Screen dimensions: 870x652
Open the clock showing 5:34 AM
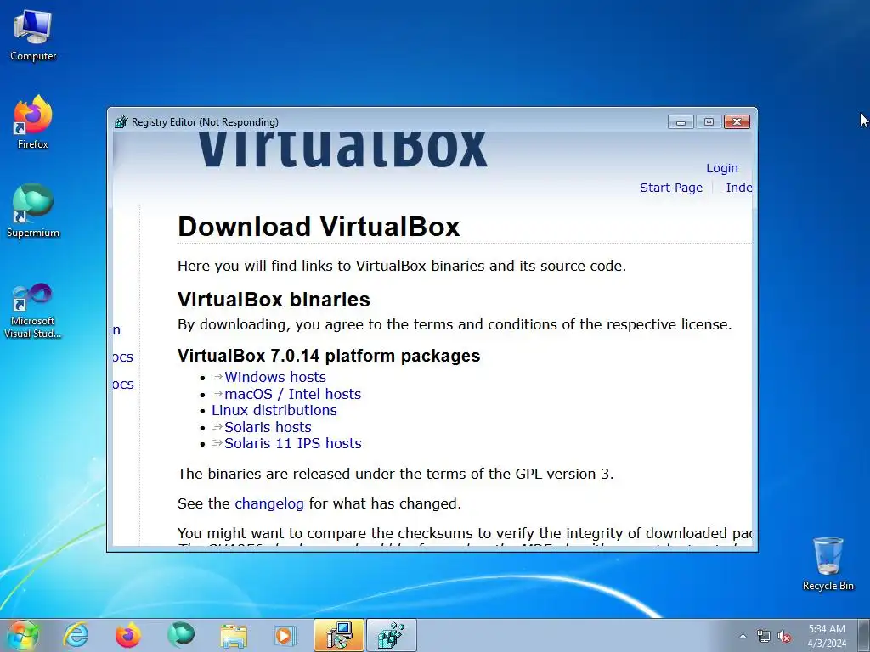tap(827, 635)
